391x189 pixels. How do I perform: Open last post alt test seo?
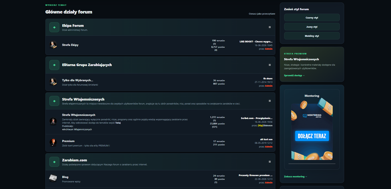click(x=266, y=139)
